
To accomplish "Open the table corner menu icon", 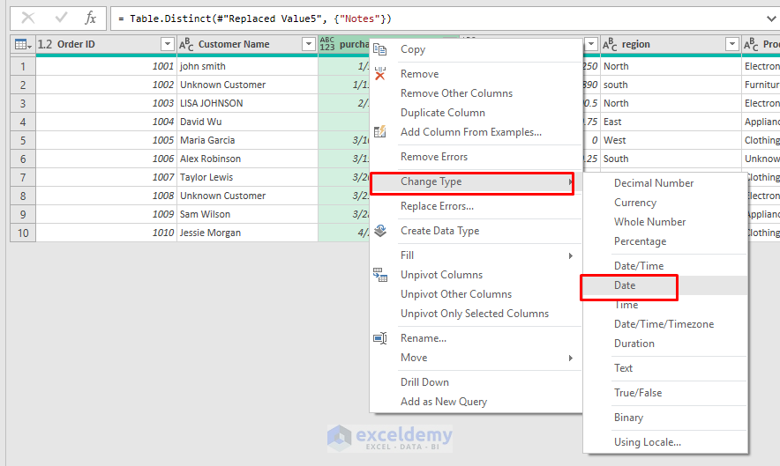I will (x=23, y=44).
